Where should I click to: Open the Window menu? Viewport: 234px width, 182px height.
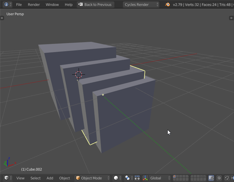52,5
